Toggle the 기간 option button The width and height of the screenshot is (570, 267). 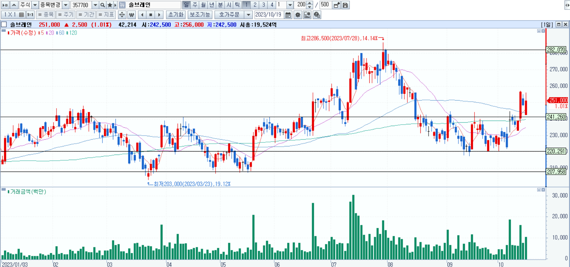pos(86,15)
